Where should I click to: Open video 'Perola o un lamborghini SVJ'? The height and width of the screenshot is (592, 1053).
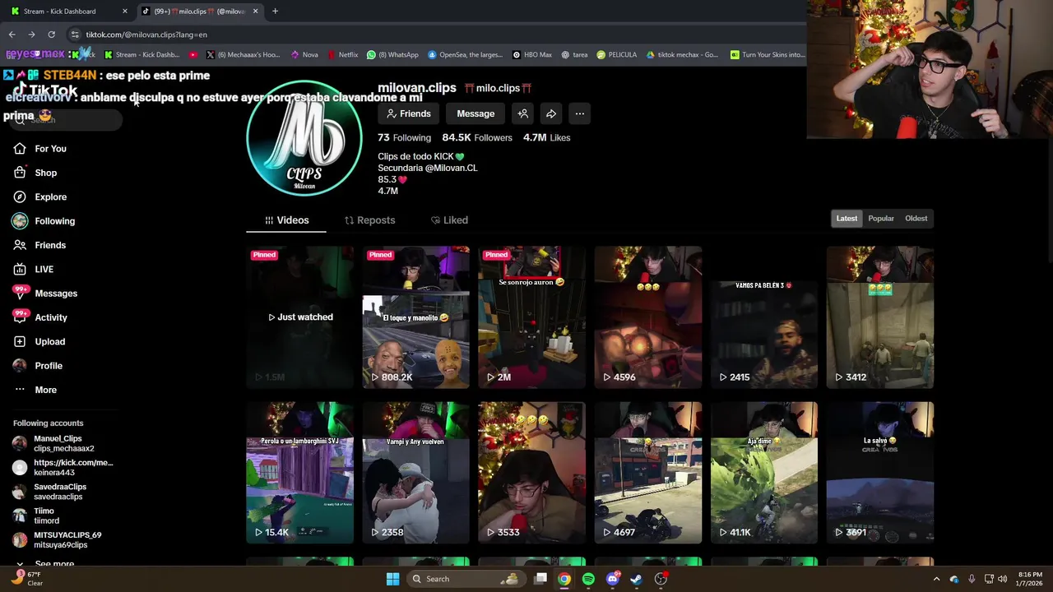300,473
